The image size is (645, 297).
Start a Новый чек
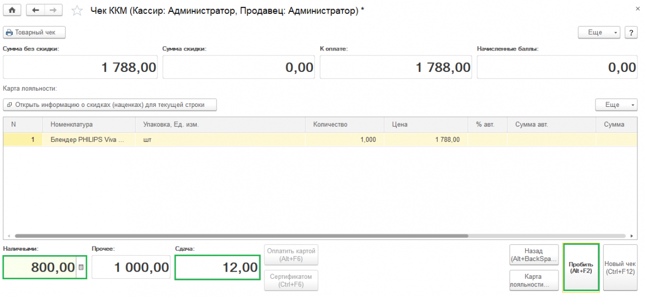620,267
